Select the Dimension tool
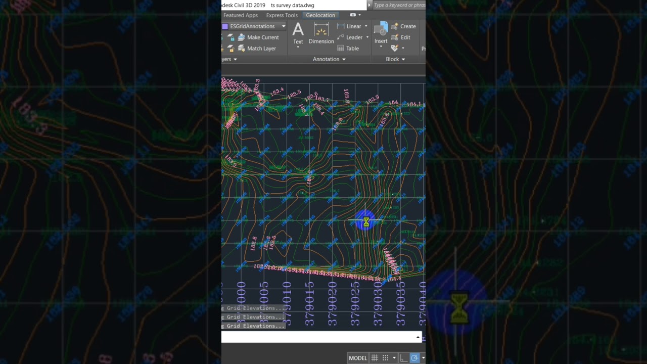This screenshot has width=647, height=364. [321, 34]
